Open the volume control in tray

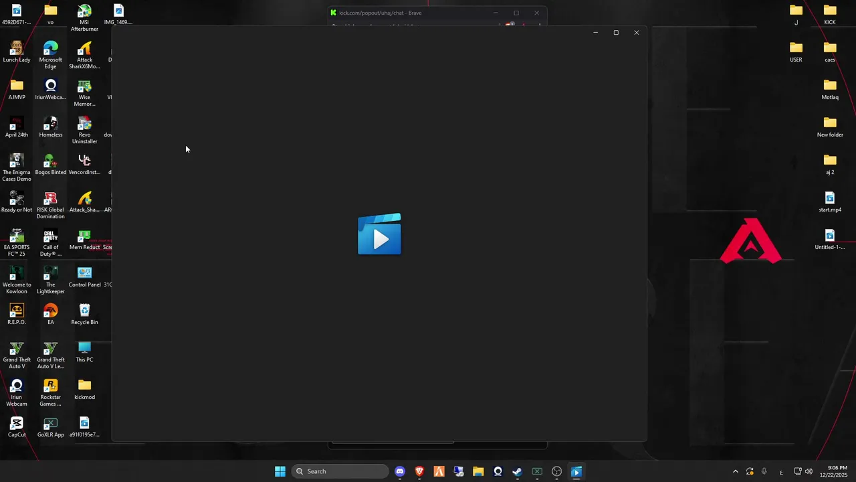(x=809, y=471)
